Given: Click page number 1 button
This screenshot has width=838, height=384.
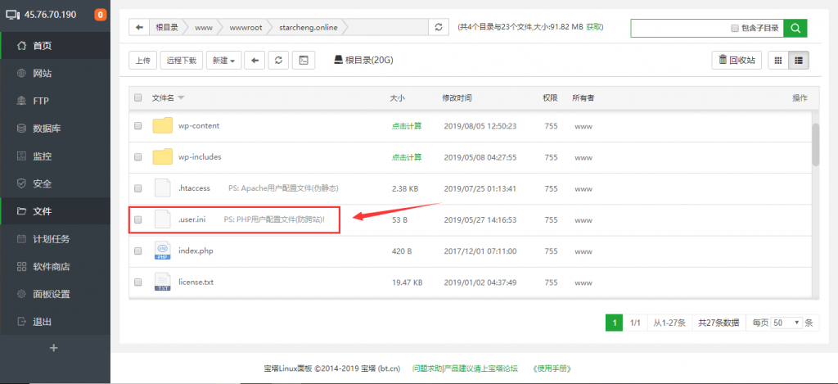Looking at the screenshot, I should click(615, 323).
